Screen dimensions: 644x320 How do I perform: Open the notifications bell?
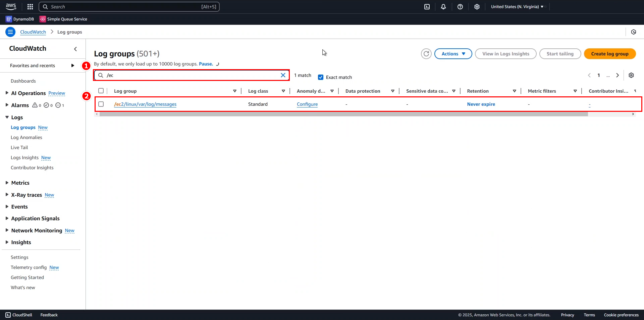click(443, 7)
